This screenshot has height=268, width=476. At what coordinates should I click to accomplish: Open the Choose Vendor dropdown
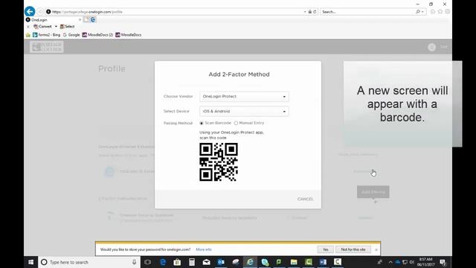pos(244,97)
